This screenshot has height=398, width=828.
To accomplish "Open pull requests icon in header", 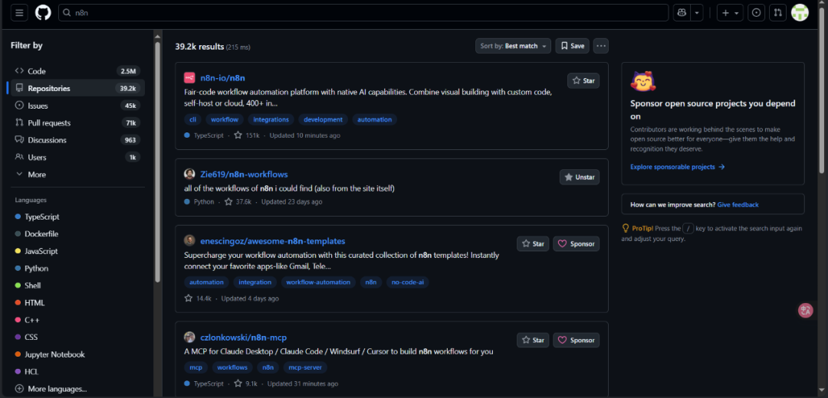I will tap(778, 13).
